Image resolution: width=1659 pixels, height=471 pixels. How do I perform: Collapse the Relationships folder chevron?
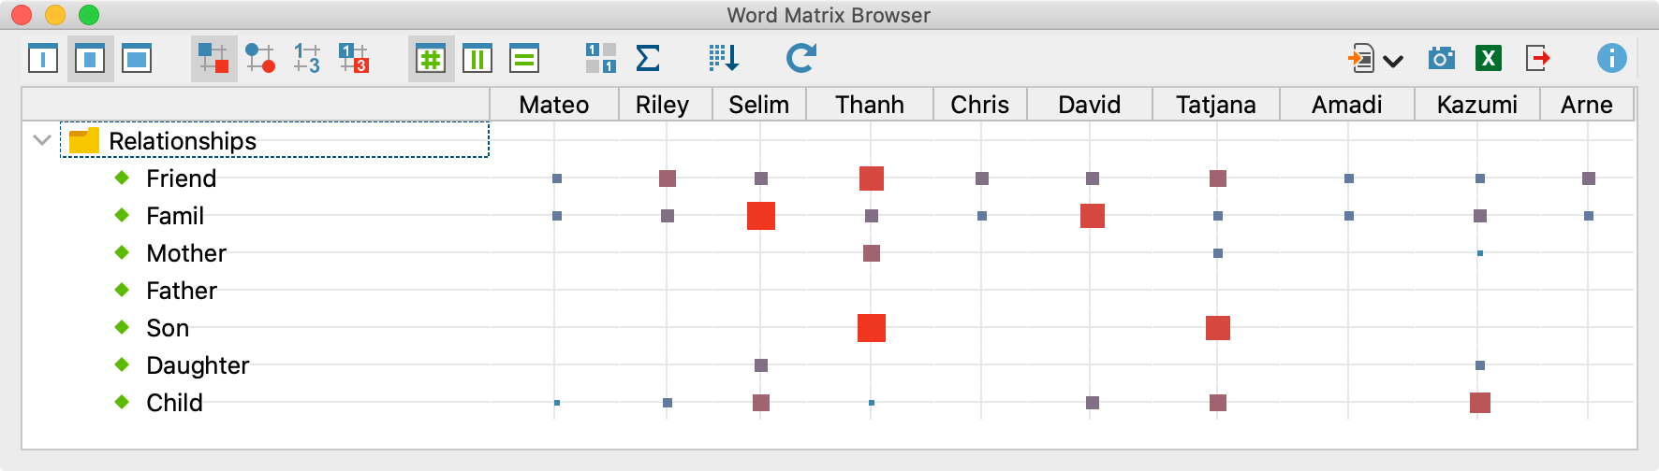[x=41, y=141]
